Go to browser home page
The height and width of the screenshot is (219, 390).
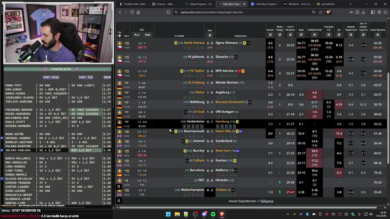138,12
